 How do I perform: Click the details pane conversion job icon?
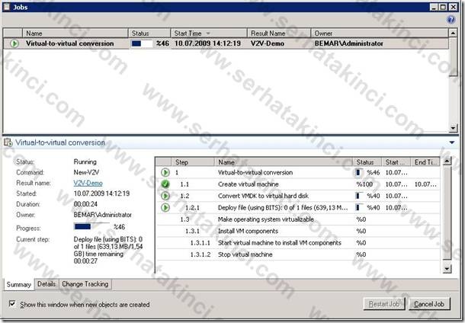[x=8, y=142]
